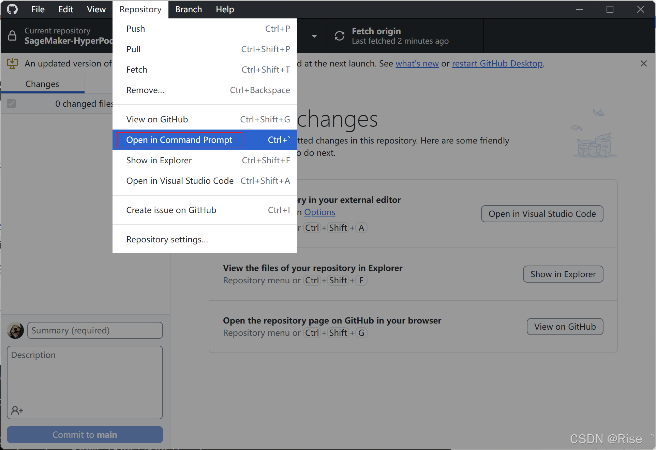Select Repository settings from the menu
656x450 pixels.
pyautogui.click(x=167, y=239)
